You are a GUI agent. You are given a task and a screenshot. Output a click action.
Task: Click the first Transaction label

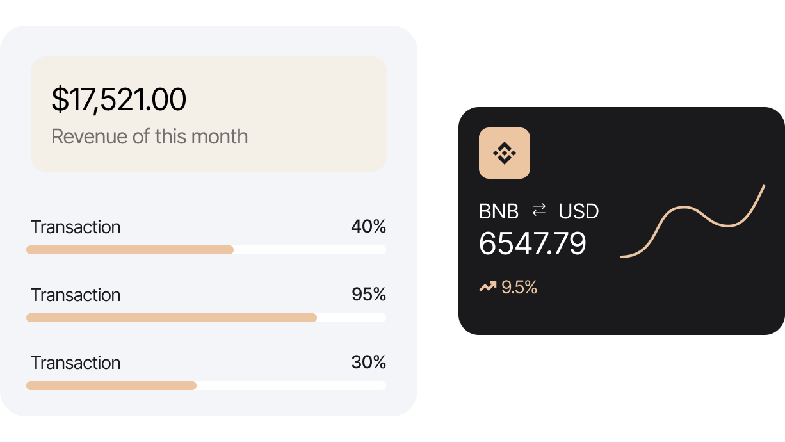[76, 227]
